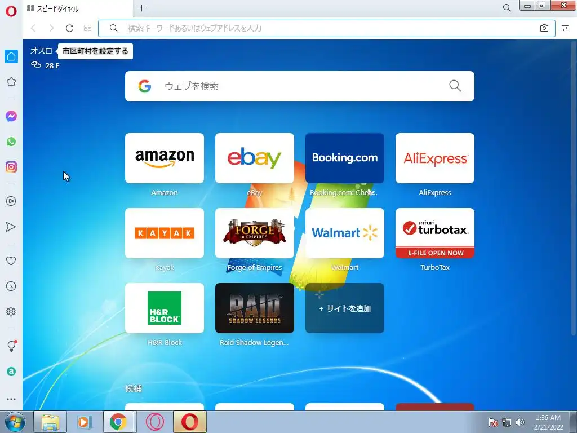
Task: Click the lightbulb tips icon
Action: [11, 346]
